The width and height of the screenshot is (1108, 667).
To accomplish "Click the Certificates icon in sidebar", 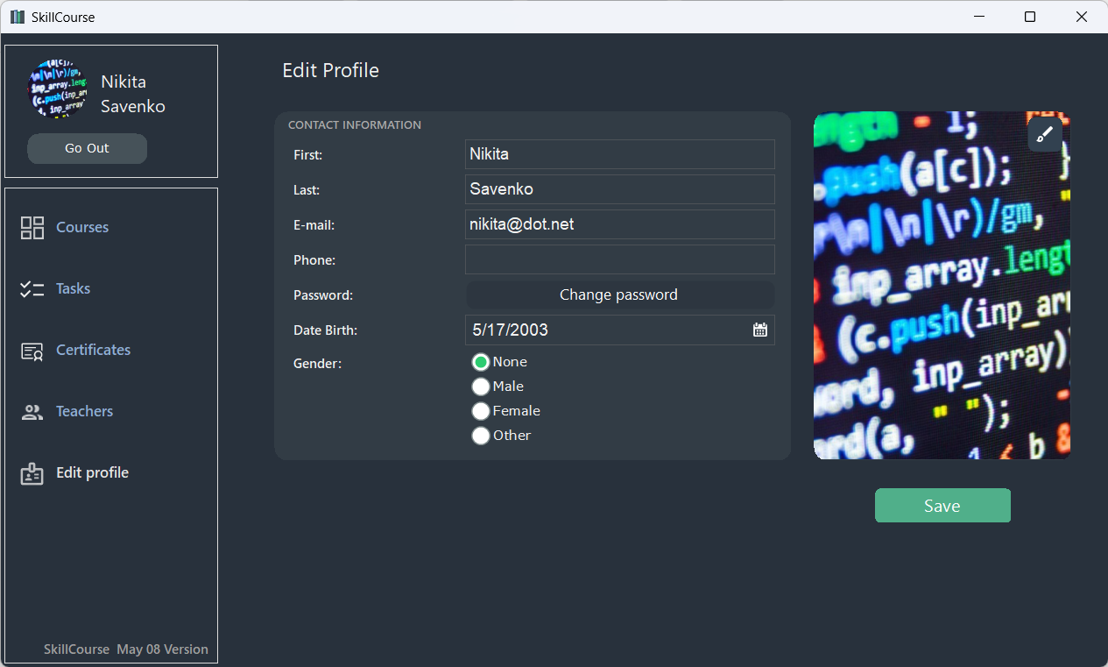I will [32, 351].
